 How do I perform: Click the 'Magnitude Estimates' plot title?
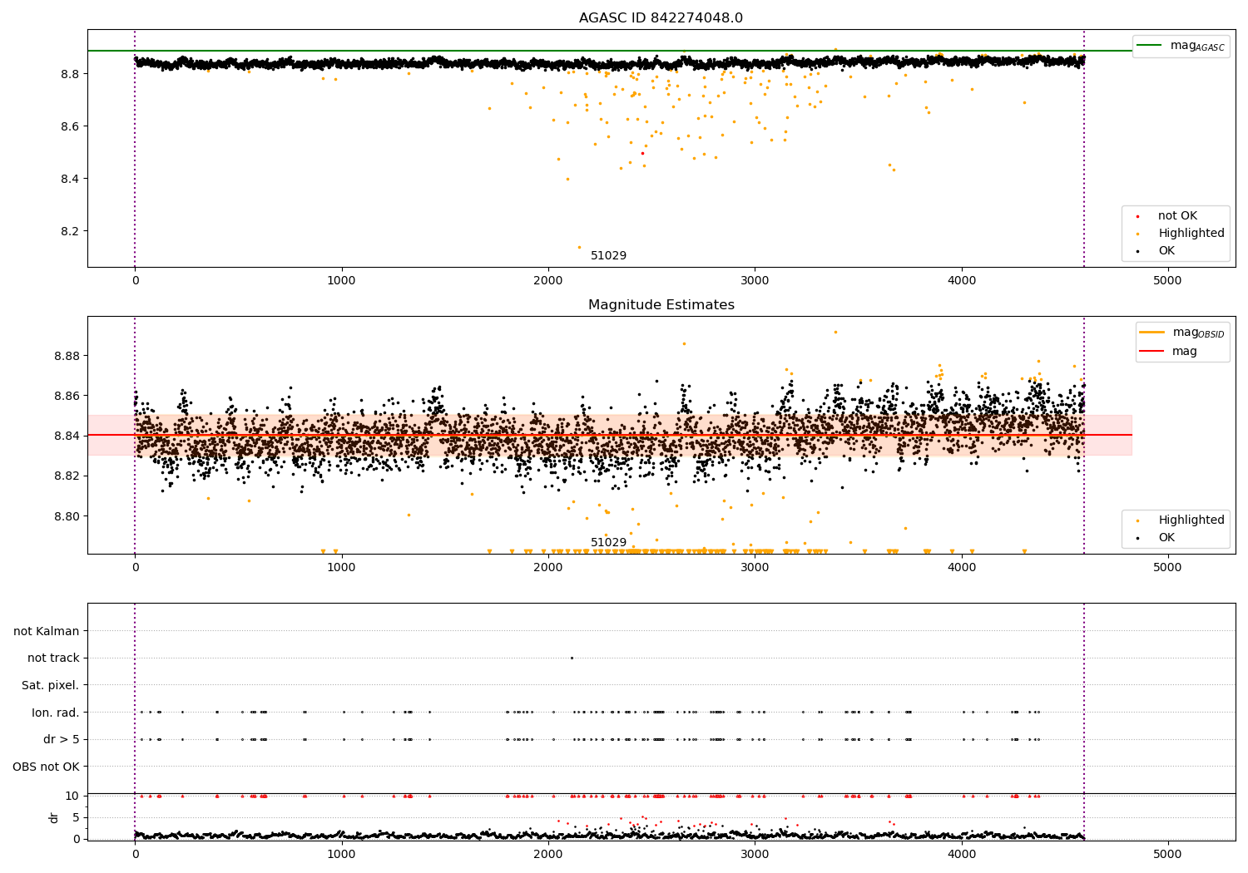coord(661,305)
